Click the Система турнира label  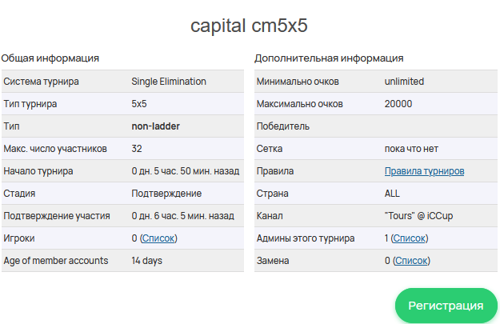click(x=41, y=82)
